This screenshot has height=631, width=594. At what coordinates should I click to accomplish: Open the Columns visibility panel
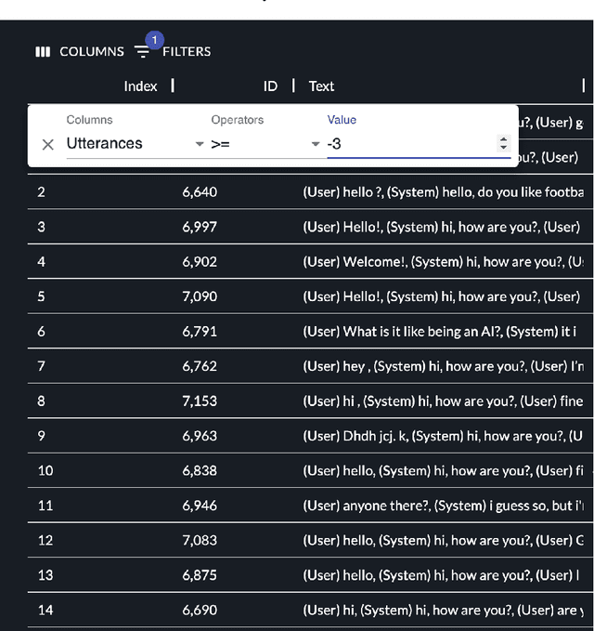(x=79, y=52)
